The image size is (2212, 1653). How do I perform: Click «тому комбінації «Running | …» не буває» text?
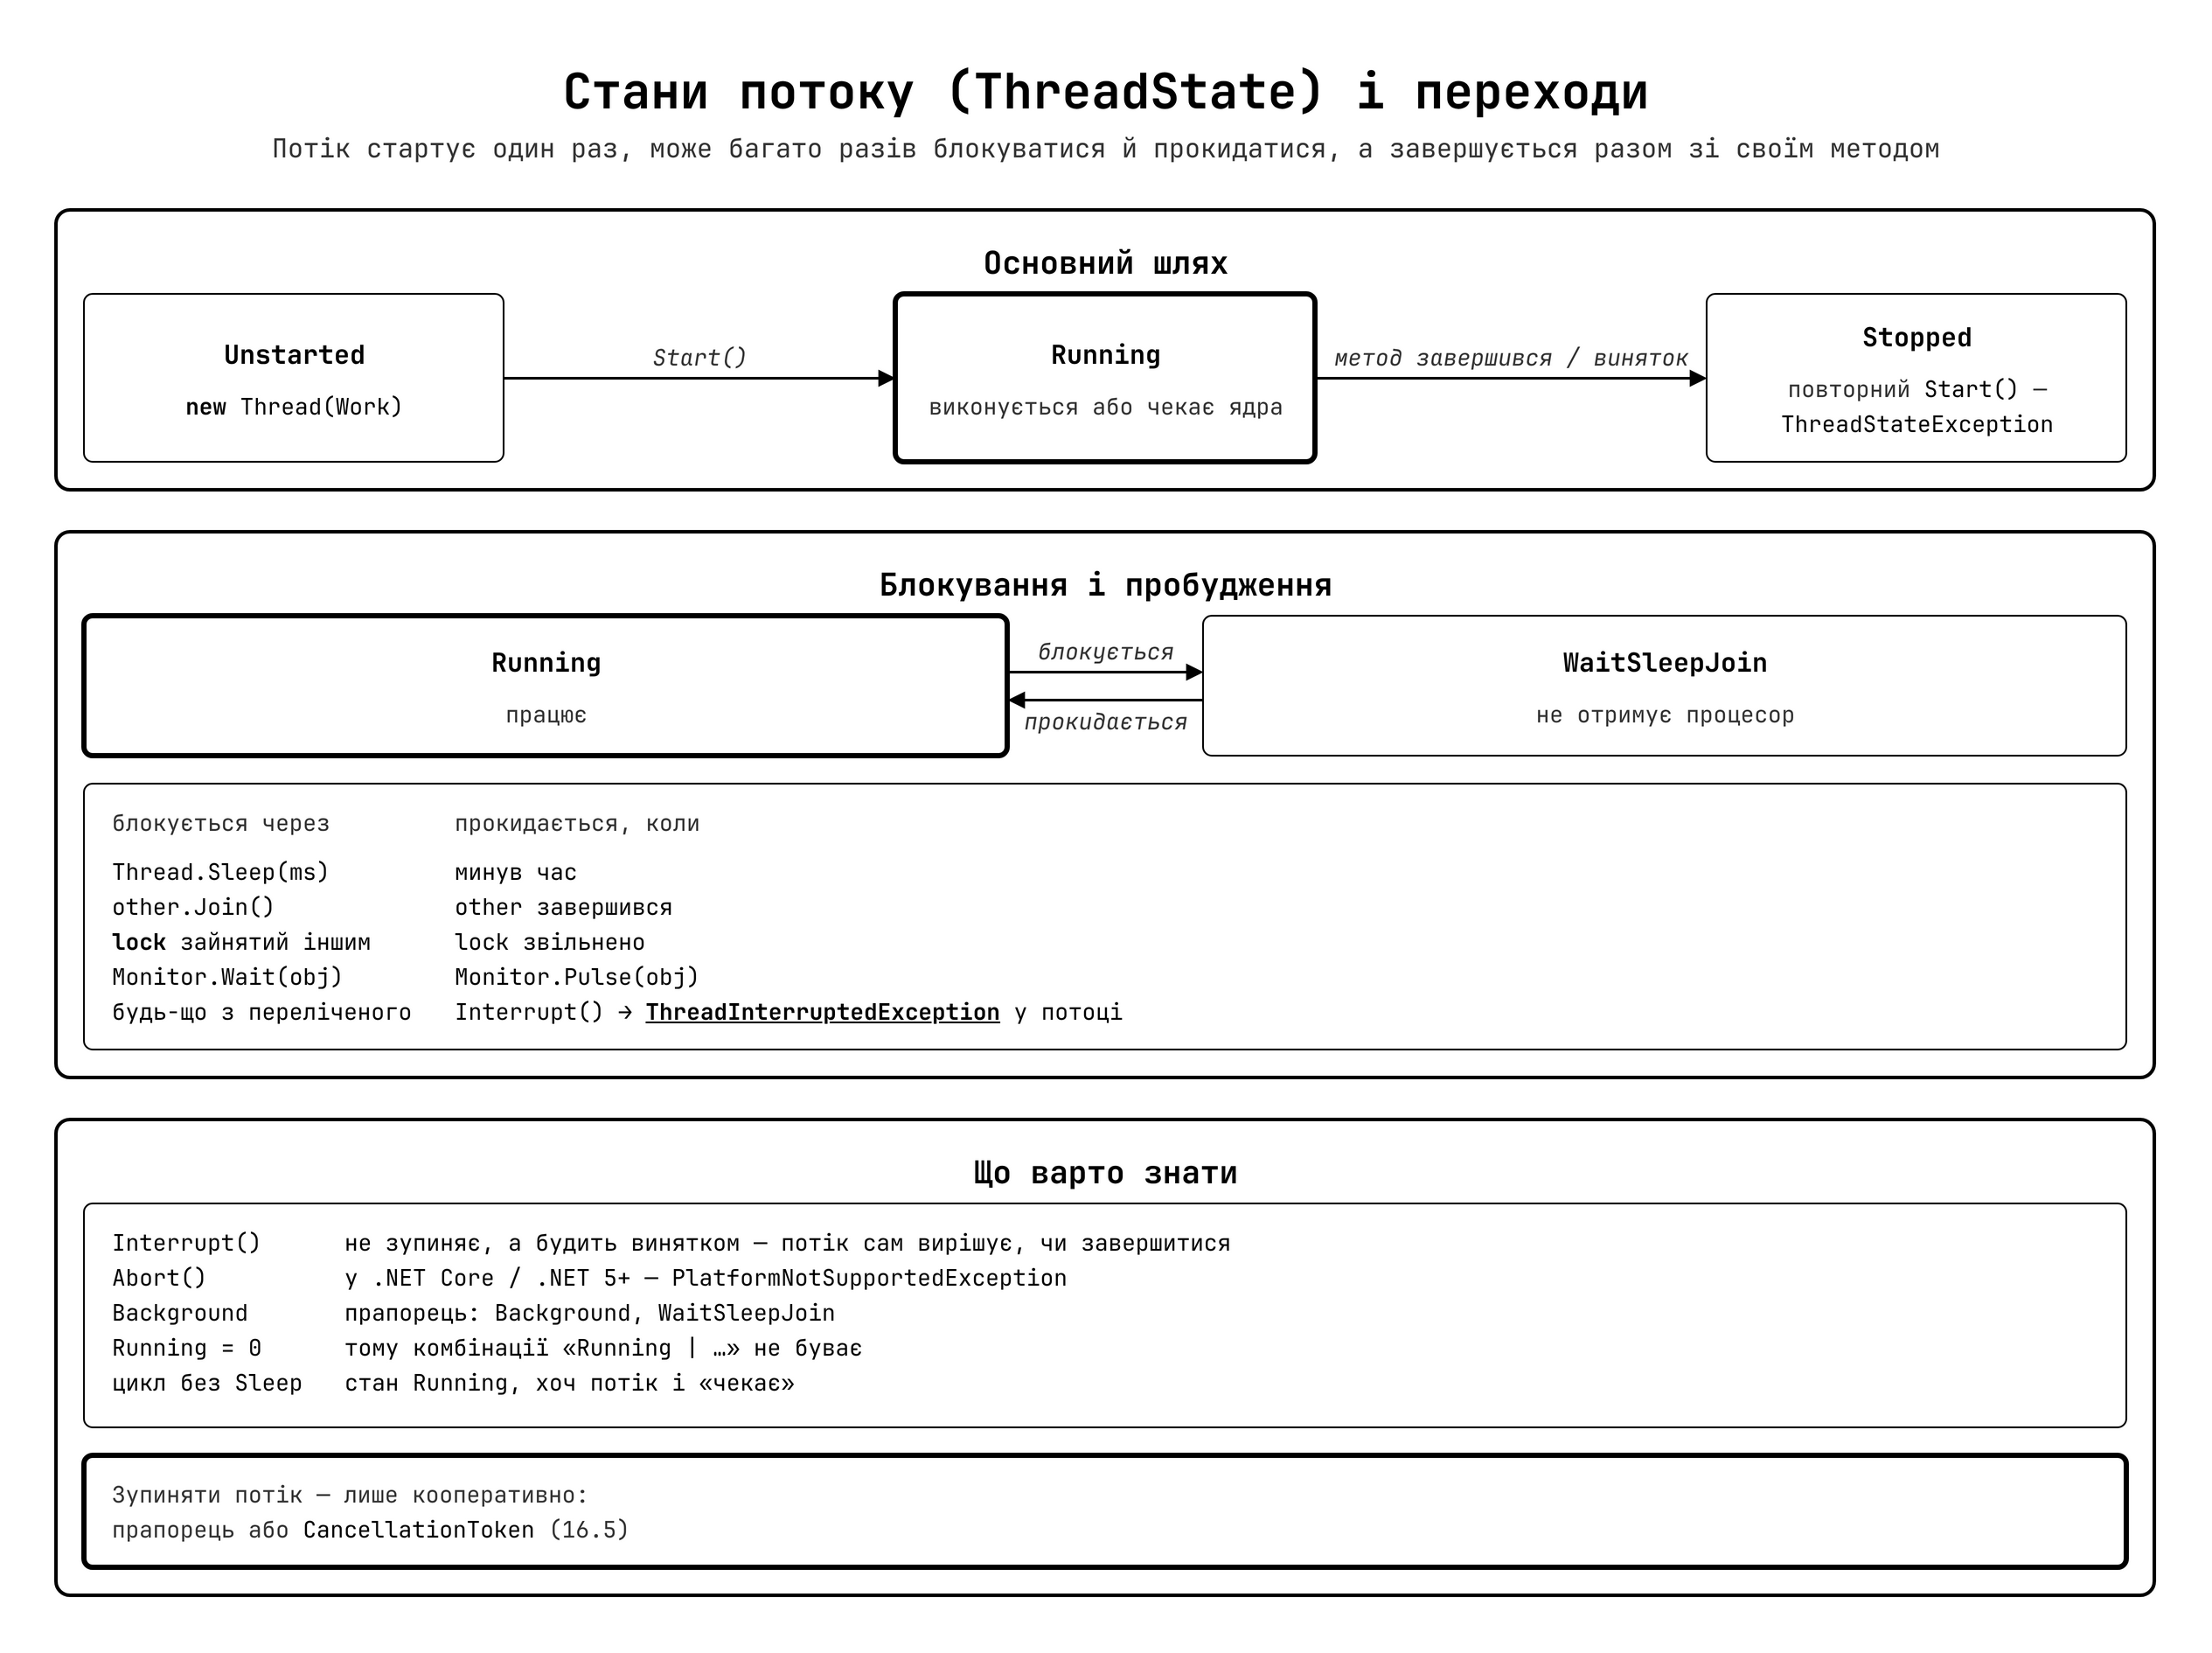[x=603, y=1347]
